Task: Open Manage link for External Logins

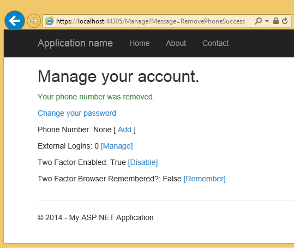Action: tap(117, 146)
